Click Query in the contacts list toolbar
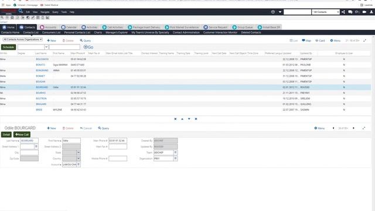 coord(86,40)
